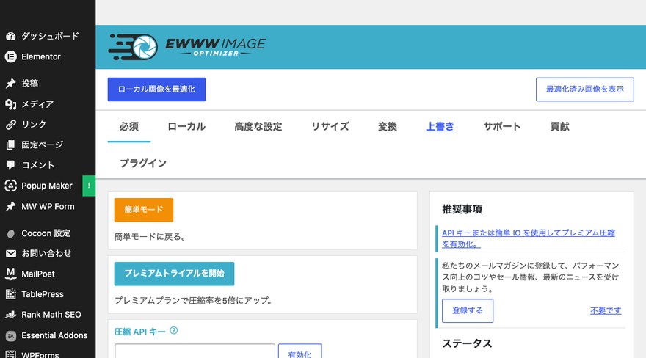646x358 pixels.
Task: Click the speech bubble icon beside コメント
Action: [x=11, y=165]
